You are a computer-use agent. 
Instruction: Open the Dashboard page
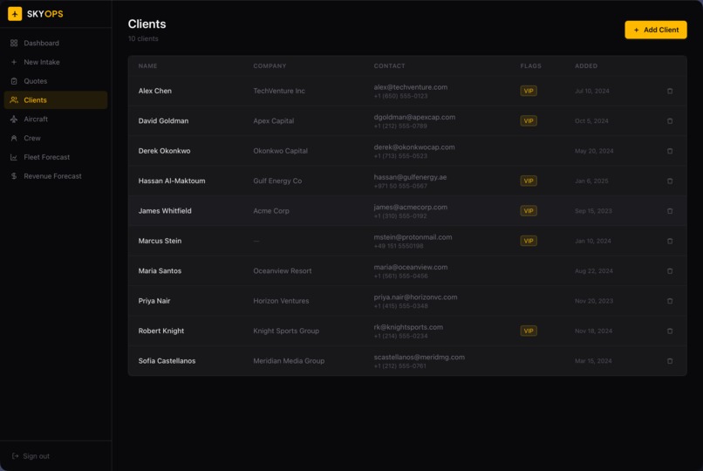tap(56, 43)
